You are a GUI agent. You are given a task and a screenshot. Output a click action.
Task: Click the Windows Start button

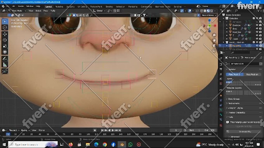pyautogui.click(x=4, y=144)
